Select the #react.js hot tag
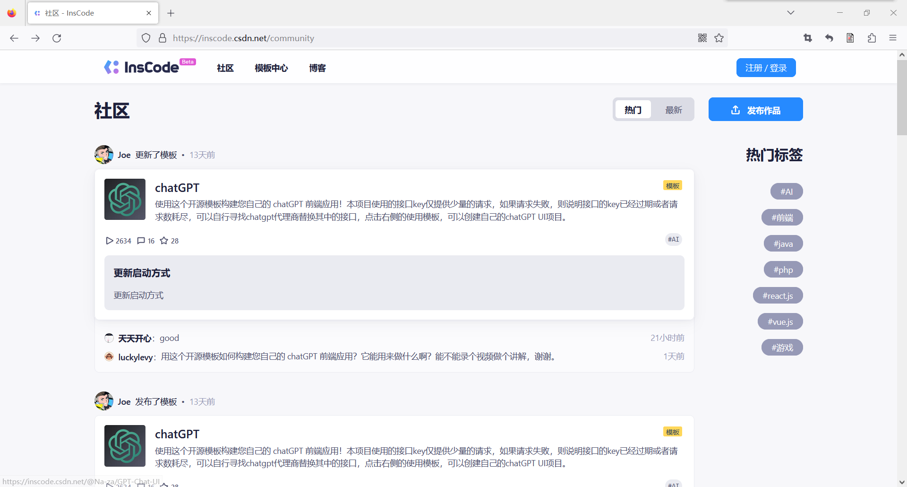Image resolution: width=907 pixels, height=487 pixels. (x=778, y=296)
